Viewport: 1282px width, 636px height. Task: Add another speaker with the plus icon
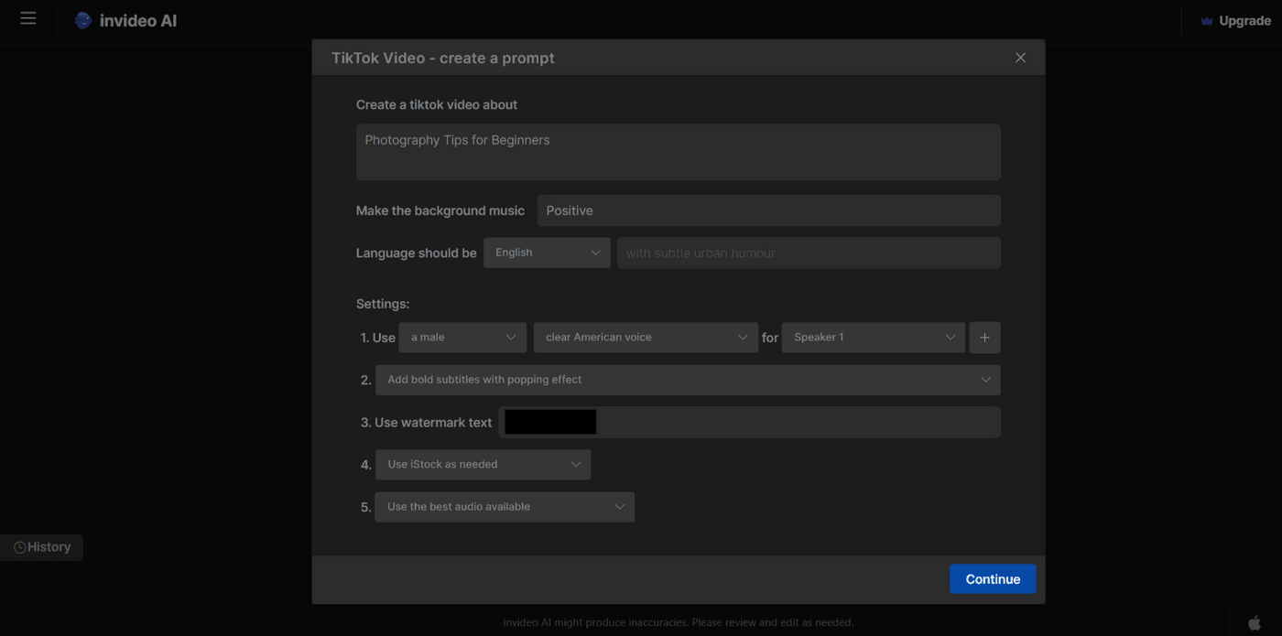[984, 337]
